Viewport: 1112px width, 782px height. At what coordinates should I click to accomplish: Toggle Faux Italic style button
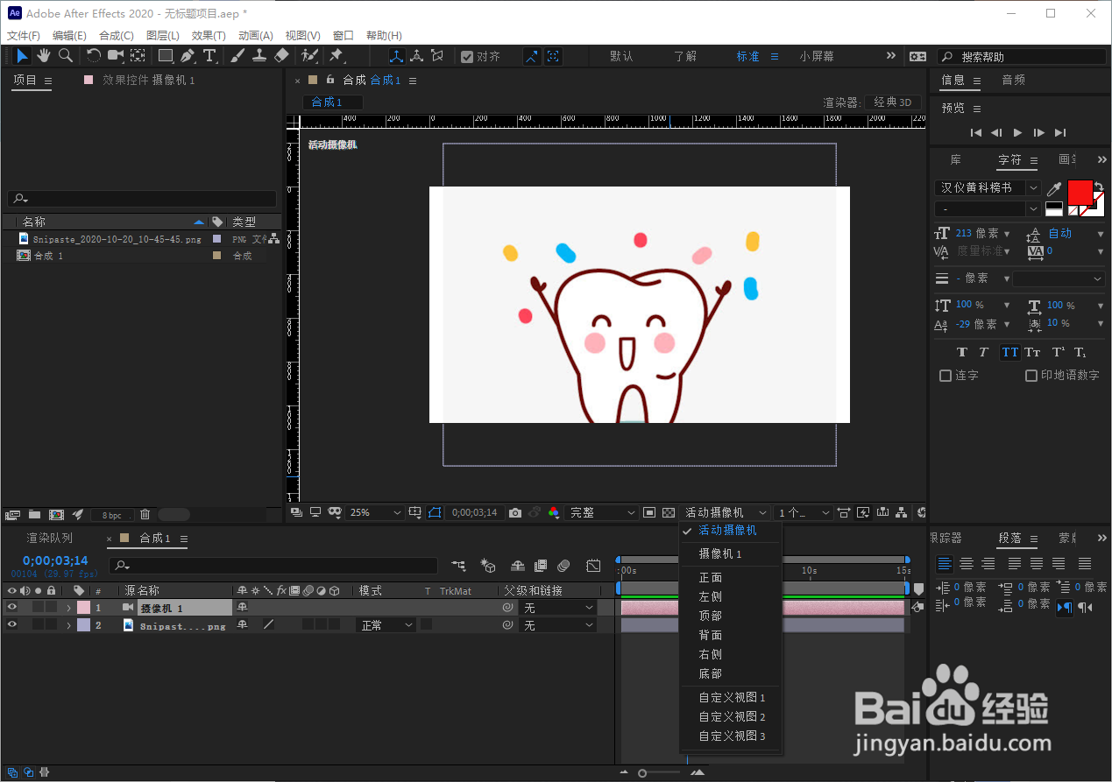(984, 352)
